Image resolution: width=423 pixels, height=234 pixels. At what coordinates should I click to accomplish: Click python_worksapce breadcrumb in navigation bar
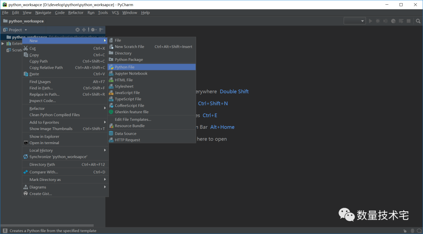(x=26, y=21)
